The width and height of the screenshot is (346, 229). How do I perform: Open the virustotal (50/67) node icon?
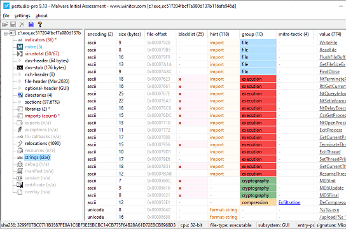[x=20, y=53]
